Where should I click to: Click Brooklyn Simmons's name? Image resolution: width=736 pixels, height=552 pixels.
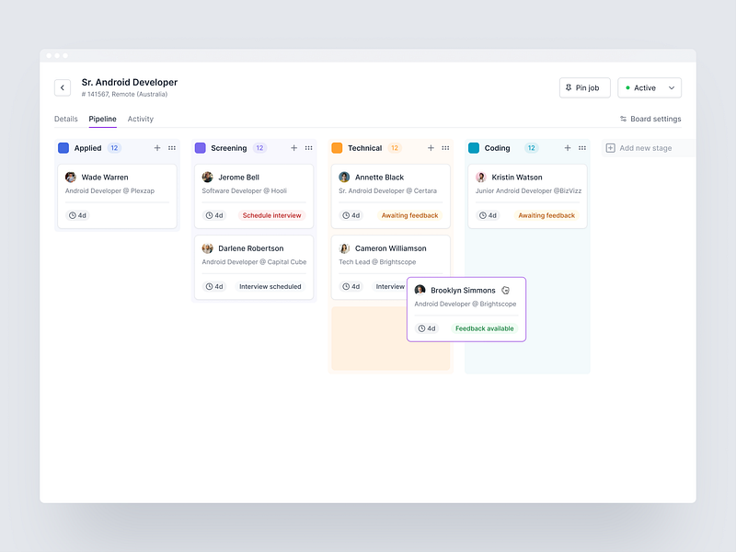click(x=463, y=291)
